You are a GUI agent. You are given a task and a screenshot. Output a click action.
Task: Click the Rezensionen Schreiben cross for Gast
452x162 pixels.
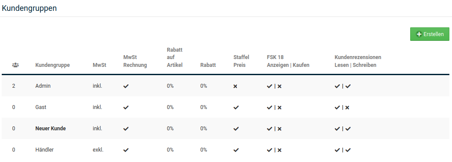click(x=347, y=107)
